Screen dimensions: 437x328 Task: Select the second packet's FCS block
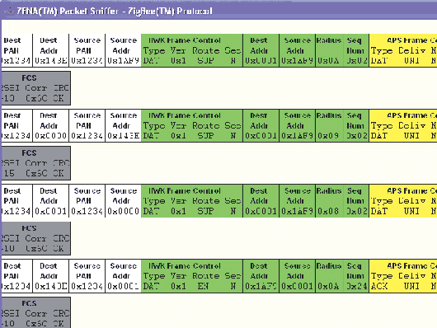pyautogui.click(x=35, y=163)
